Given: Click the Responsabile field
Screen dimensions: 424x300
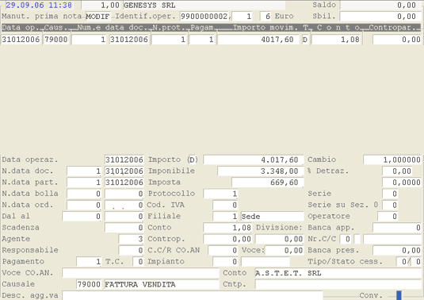Looking at the screenshot, I should (131, 251).
